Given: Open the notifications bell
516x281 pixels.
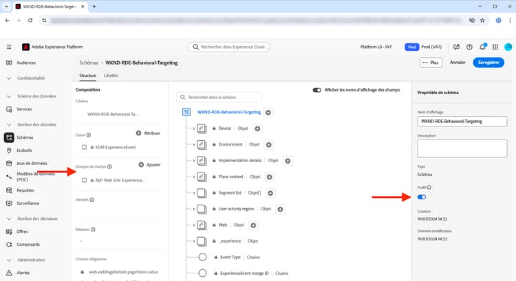Looking at the screenshot, I should point(482,47).
